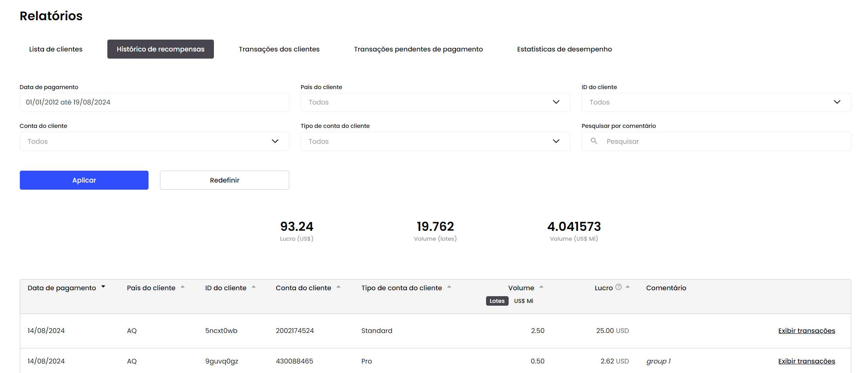
Task: Click the 2.50 volume value
Action: point(538,331)
